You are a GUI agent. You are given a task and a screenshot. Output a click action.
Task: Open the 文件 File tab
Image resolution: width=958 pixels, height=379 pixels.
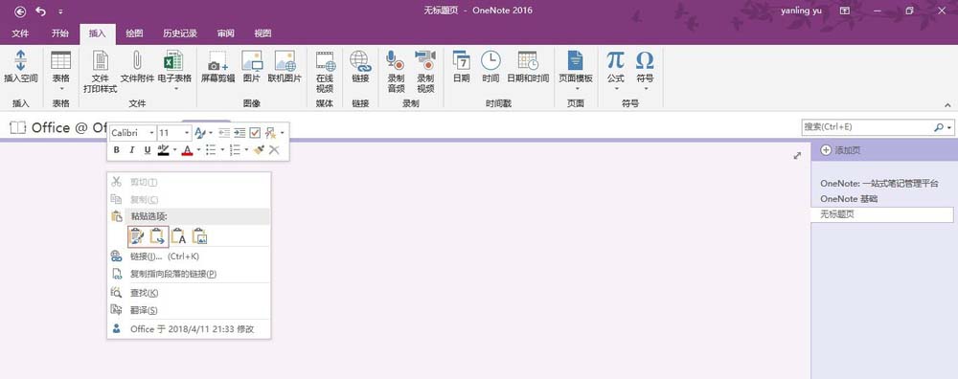[x=20, y=33]
